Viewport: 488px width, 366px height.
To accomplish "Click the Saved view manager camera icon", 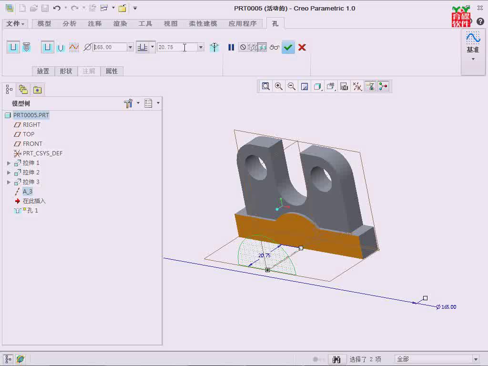I will coord(344,86).
